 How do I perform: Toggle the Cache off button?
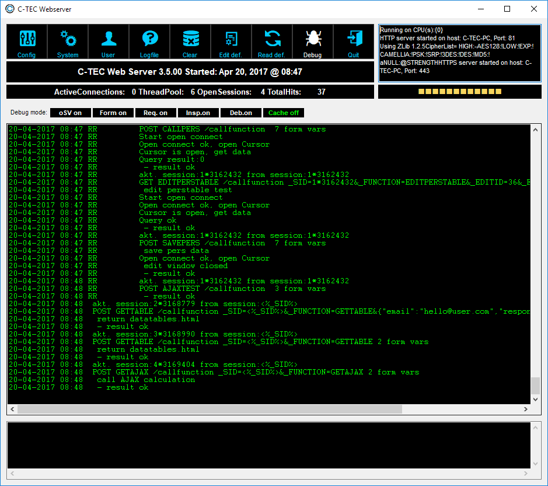tap(284, 113)
